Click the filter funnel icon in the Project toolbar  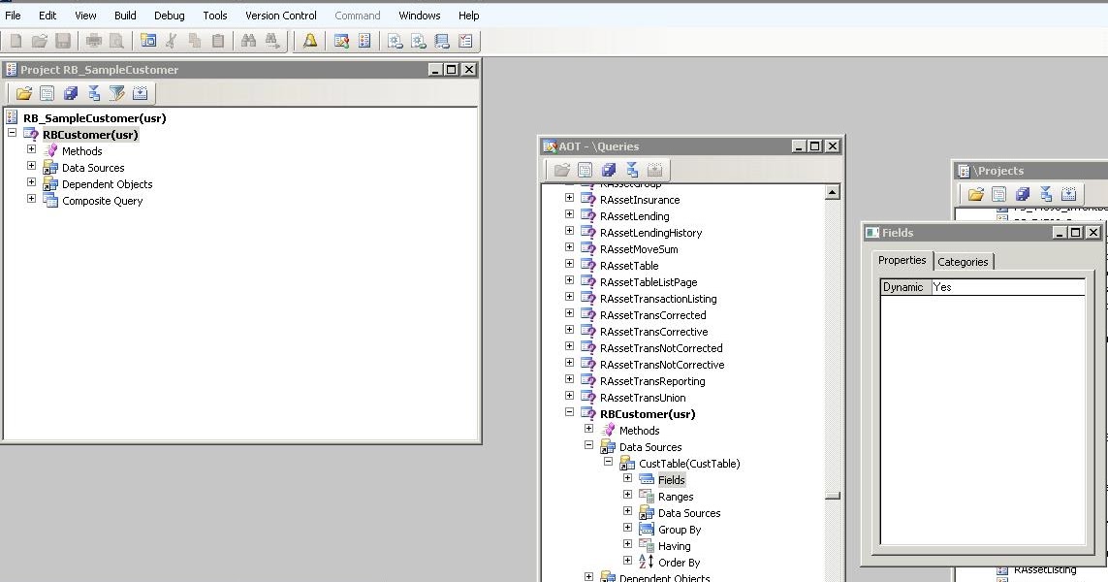click(118, 93)
